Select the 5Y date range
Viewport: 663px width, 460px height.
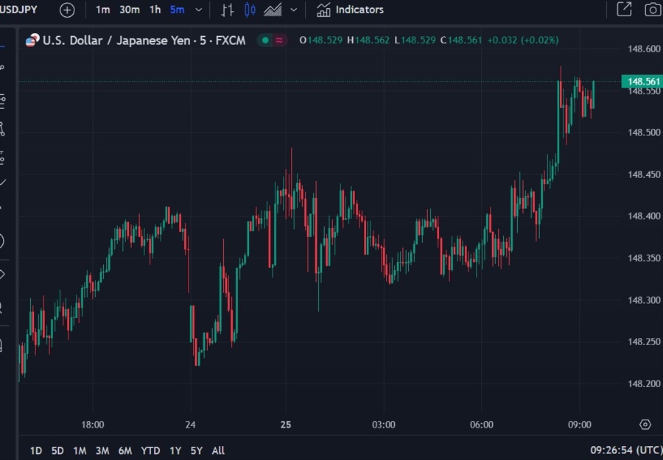[197, 450]
